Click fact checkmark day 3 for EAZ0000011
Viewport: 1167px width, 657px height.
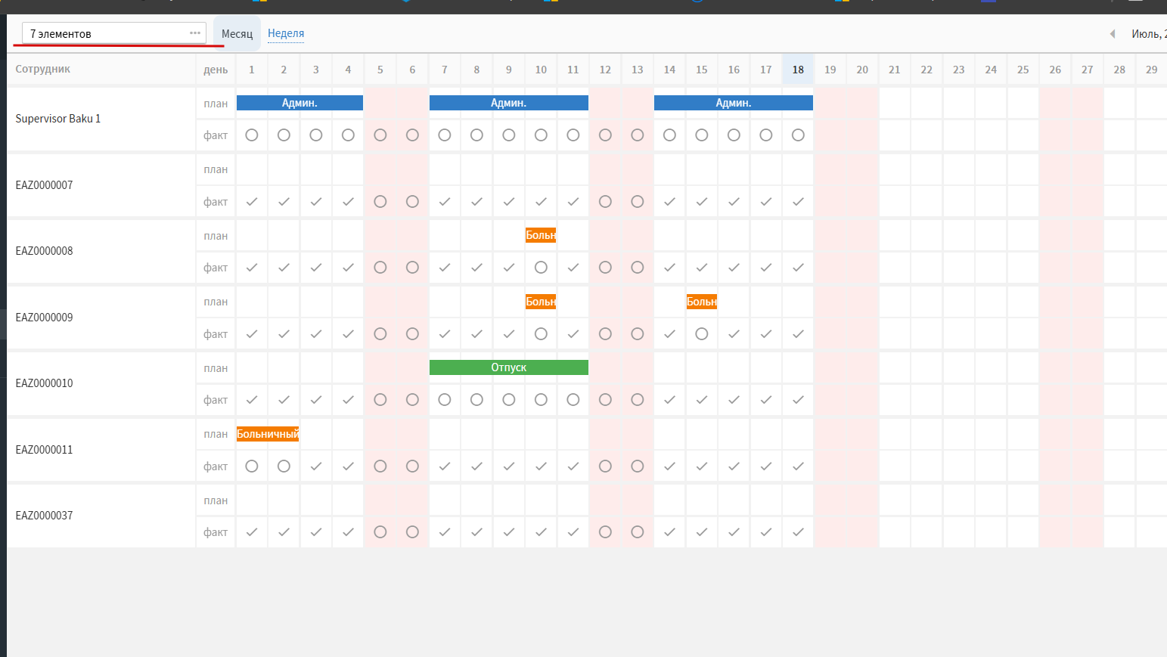316,466
